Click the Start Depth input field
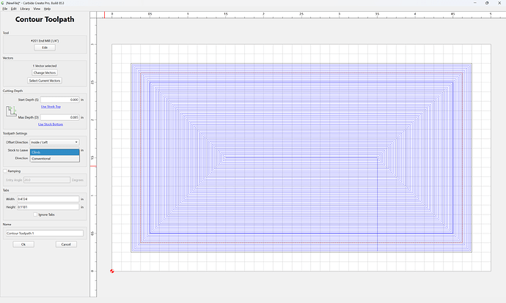Screen dimensions: 506x303 coord(59,100)
